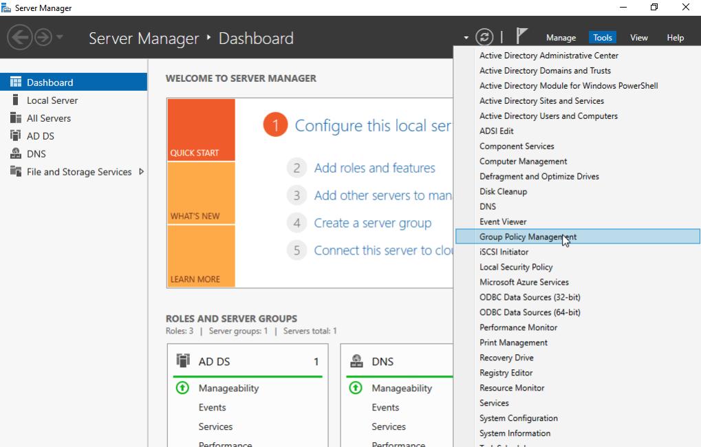Open Services in AD DS tile
The image size is (701, 447).
click(x=215, y=426)
